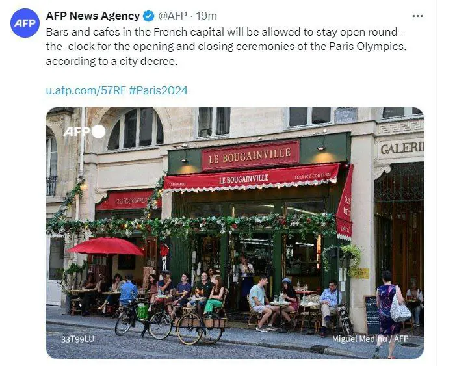Click the red Le Bougainville awning text
Image resolution: width=457 pixels, height=366 pixels.
(244, 179)
